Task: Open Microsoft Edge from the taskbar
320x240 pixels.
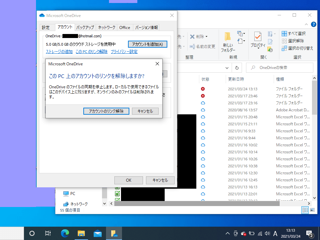Action: pyautogui.click(x=65, y=233)
